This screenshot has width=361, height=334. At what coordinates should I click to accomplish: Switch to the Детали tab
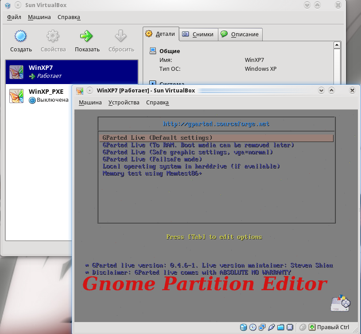(161, 34)
